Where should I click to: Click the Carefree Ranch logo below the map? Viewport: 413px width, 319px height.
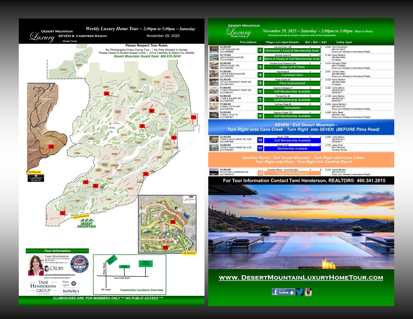[36, 178]
